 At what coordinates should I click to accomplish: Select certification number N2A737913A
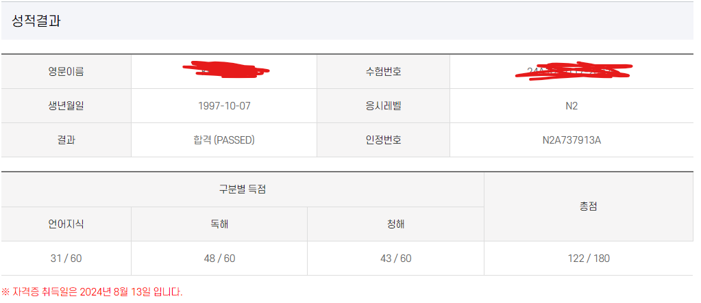[571, 140]
